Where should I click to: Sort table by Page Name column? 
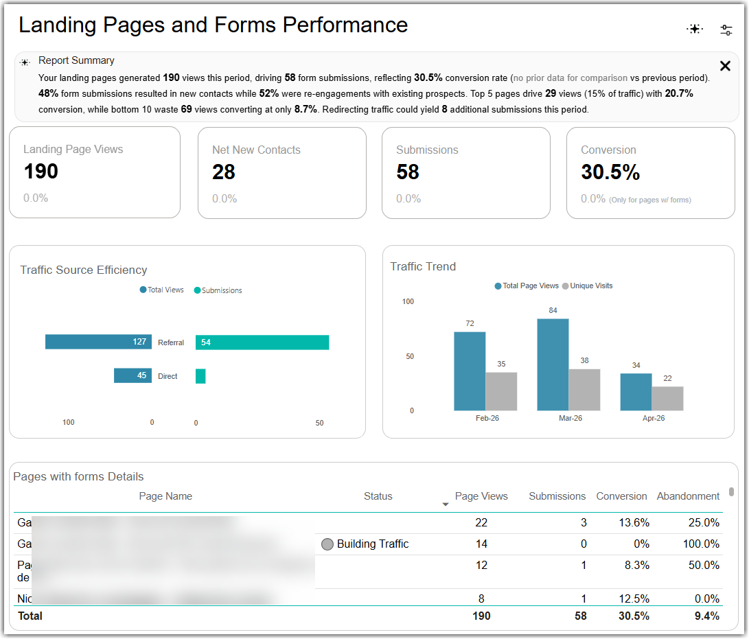point(165,496)
